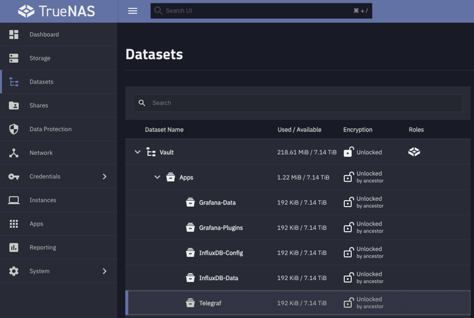Focus the Search UI field
The image size is (474, 318).
[x=261, y=11]
